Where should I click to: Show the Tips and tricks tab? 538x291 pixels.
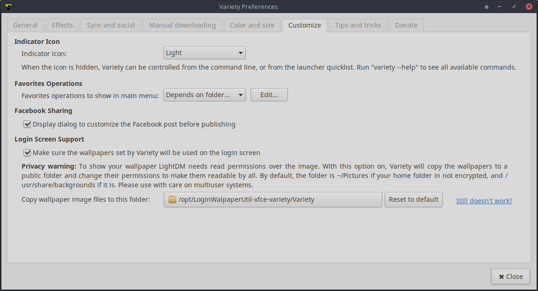(x=358, y=25)
